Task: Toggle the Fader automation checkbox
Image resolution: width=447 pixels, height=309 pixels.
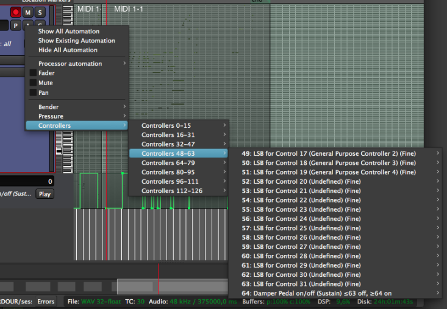Action: click(33, 73)
